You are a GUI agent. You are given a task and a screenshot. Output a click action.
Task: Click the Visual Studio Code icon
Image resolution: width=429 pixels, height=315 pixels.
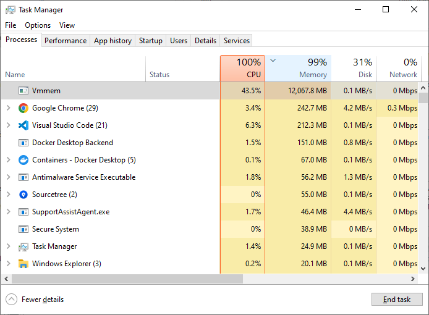coord(23,125)
